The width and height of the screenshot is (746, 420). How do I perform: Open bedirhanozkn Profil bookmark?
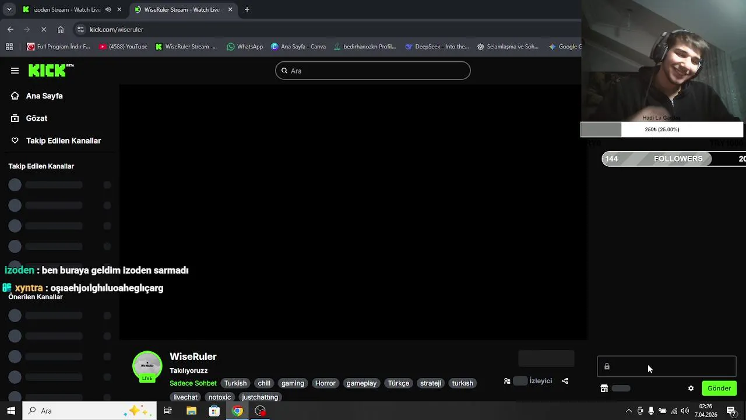click(x=365, y=47)
